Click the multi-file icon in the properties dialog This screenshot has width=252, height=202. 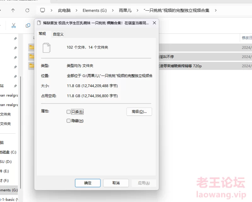pos(47,48)
